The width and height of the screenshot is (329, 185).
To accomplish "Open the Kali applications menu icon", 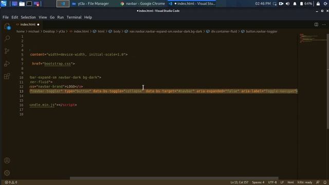I will coord(4,4).
